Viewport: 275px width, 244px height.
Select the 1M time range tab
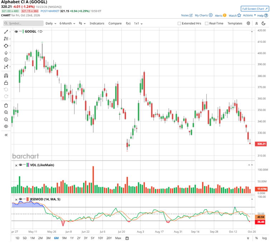pyautogui.click(x=33, y=238)
